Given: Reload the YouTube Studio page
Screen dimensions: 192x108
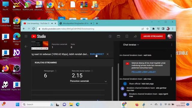Looking at the screenshot, I should pos(33,29).
